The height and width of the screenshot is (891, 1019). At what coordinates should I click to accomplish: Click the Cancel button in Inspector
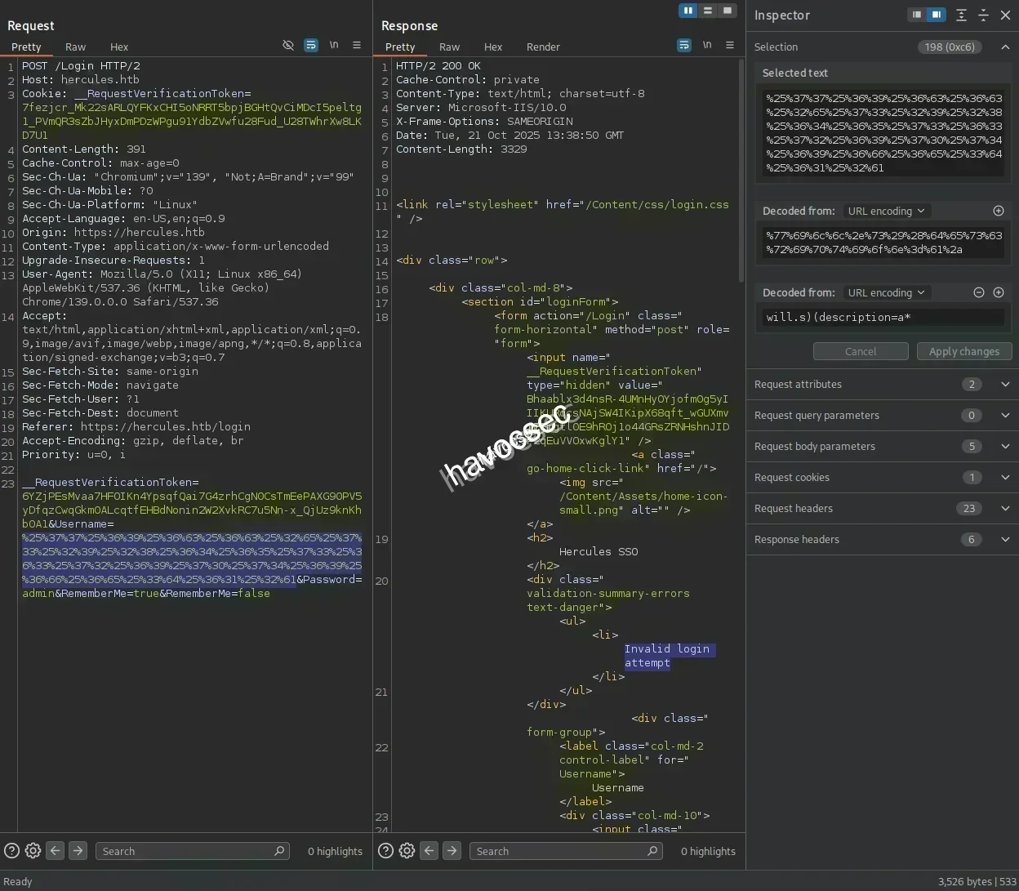point(861,351)
